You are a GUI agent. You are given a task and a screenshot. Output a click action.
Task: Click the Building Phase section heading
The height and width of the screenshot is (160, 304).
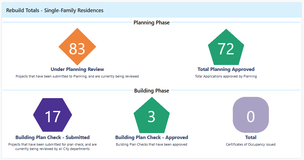(x=152, y=91)
